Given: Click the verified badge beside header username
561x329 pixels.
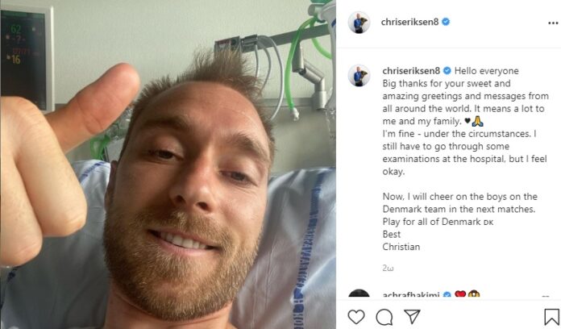Looking at the screenshot, I should pos(446,22).
